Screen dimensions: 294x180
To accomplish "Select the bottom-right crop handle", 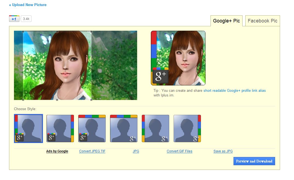I will (91, 100).
